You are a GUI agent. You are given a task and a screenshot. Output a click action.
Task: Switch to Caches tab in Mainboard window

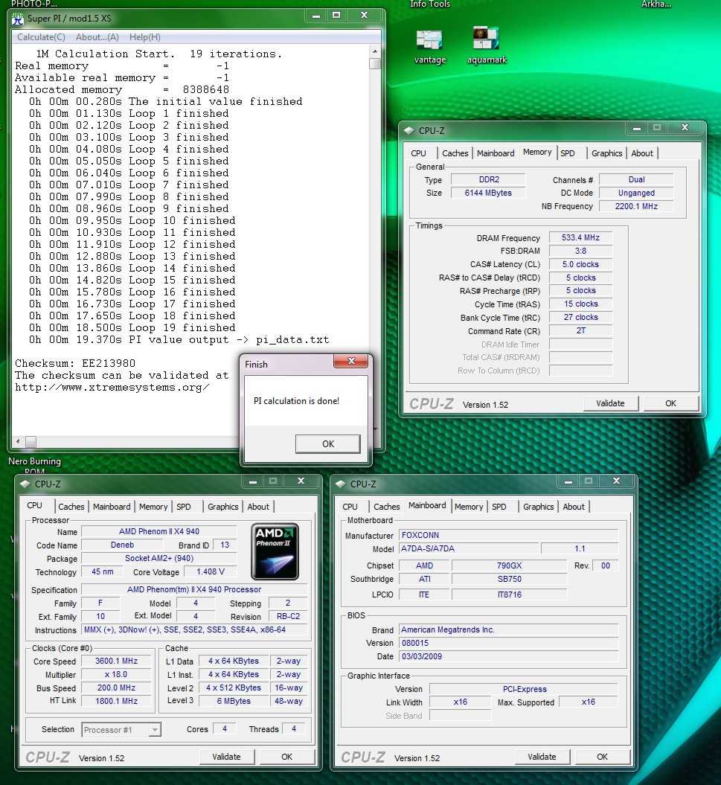click(x=386, y=507)
